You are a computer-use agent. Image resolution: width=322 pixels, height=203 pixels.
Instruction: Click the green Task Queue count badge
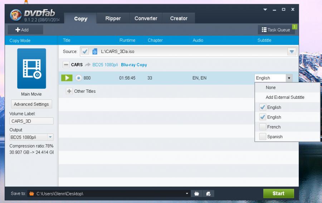294,27
